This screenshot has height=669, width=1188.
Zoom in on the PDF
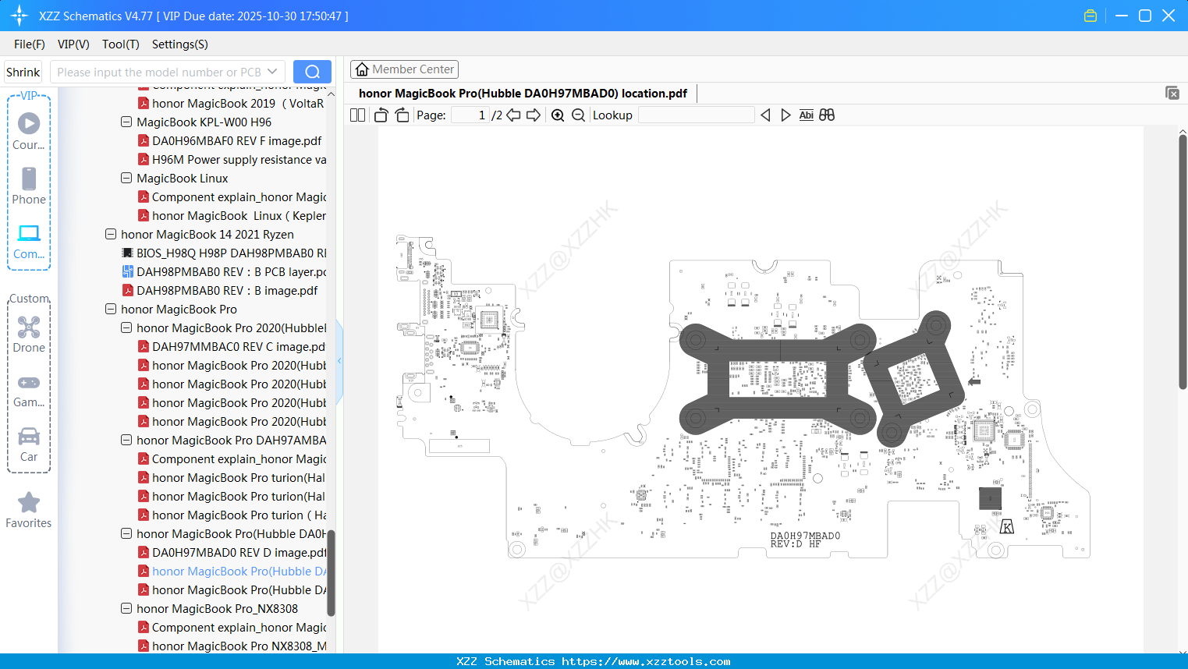click(x=558, y=115)
